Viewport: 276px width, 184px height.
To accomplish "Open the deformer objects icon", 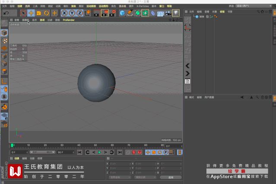I will [153, 13].
